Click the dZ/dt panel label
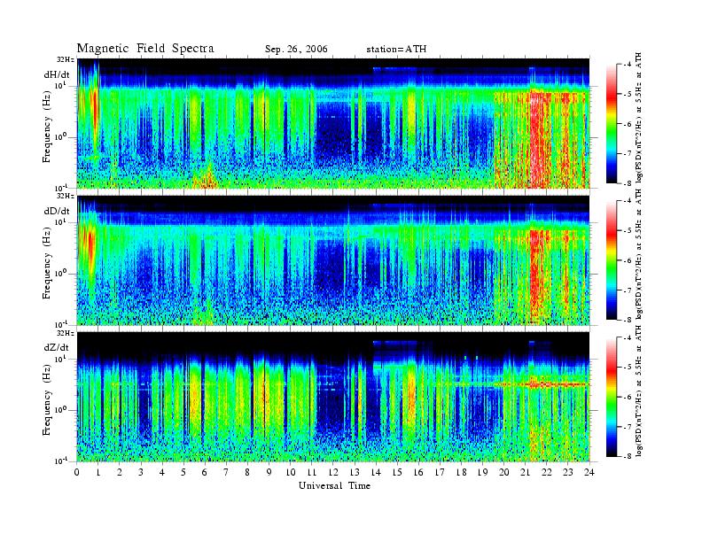The height and width of the screenshot is (542, 702). coord(57,347)
